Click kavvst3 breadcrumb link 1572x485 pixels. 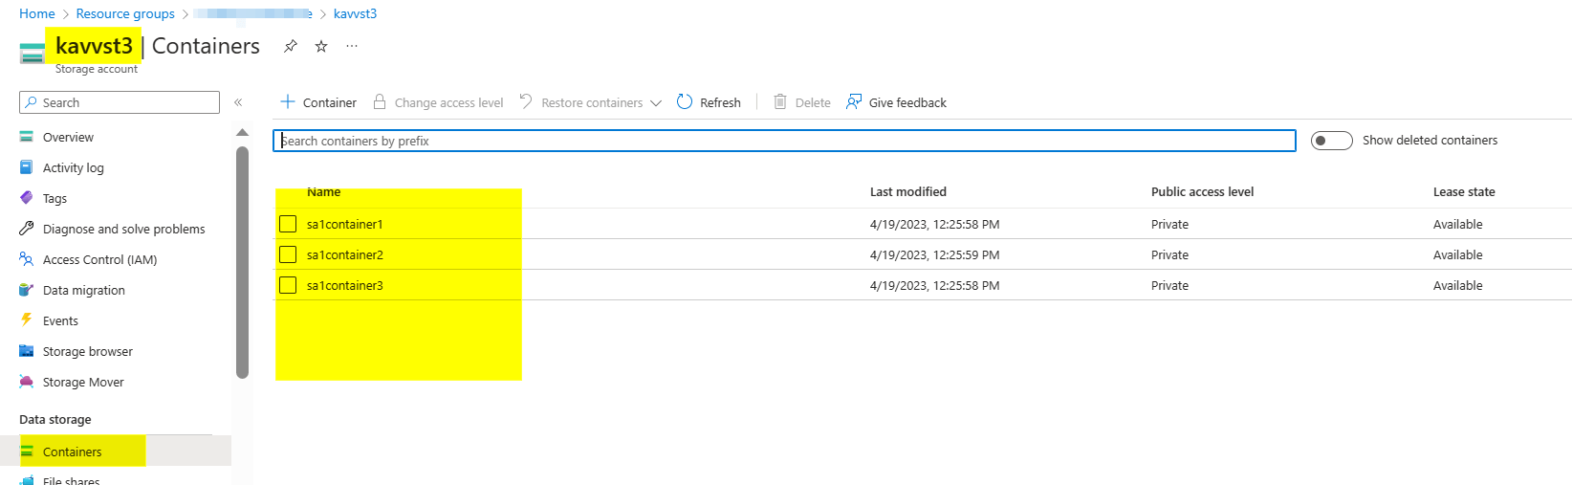[x=355, y=13]
